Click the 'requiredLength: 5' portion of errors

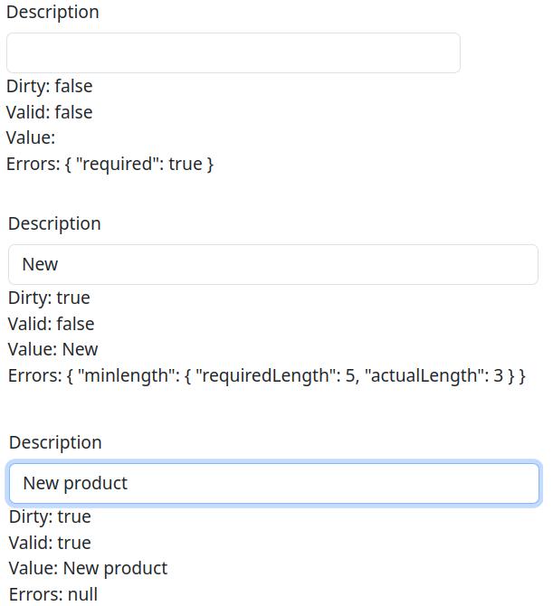[x=272, y=375]
